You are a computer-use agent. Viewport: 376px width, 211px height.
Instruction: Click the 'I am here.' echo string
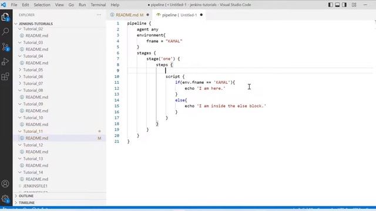[x=211, y=89]
